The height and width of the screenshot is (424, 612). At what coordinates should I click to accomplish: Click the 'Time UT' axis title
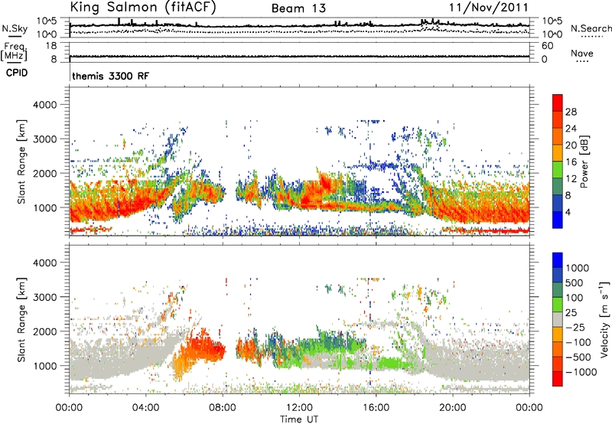point(299,419)
